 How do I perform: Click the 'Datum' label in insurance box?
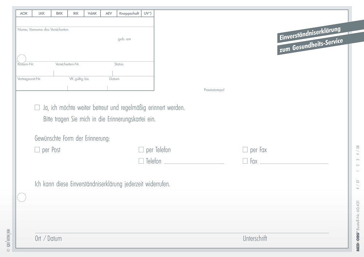[114, 79]
